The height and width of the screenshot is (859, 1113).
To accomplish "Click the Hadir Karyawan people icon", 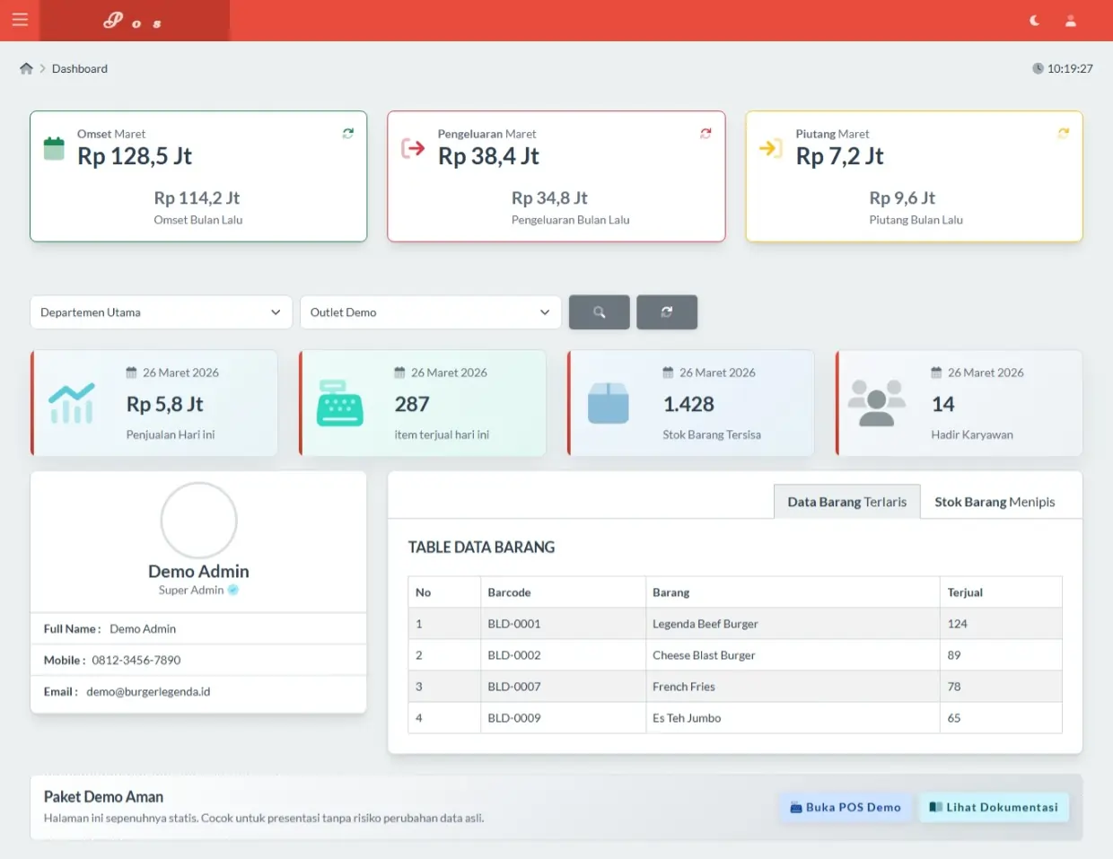I will click(876, 404).
